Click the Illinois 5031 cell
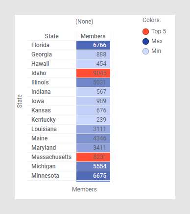This screenshot has width=190, height=214. [93, 82]
